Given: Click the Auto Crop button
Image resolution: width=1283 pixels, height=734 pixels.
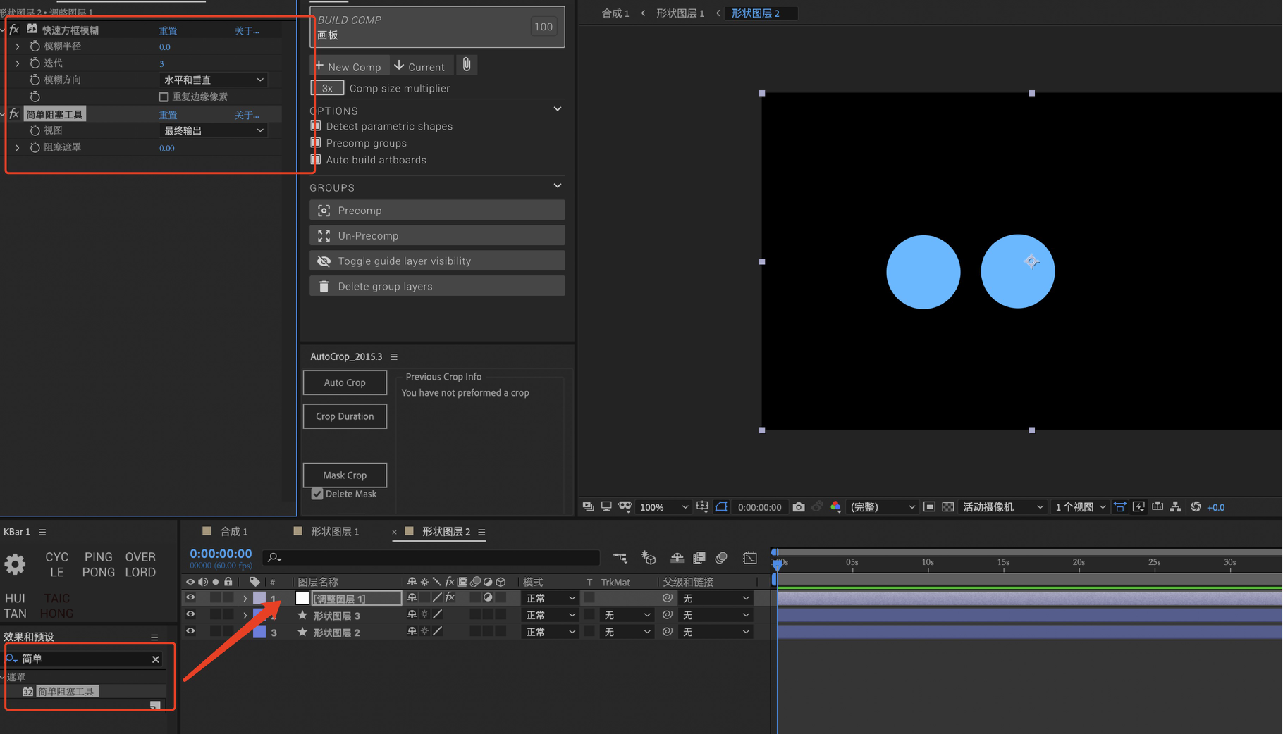Looking at the screenshot, I should coord(345,382).
